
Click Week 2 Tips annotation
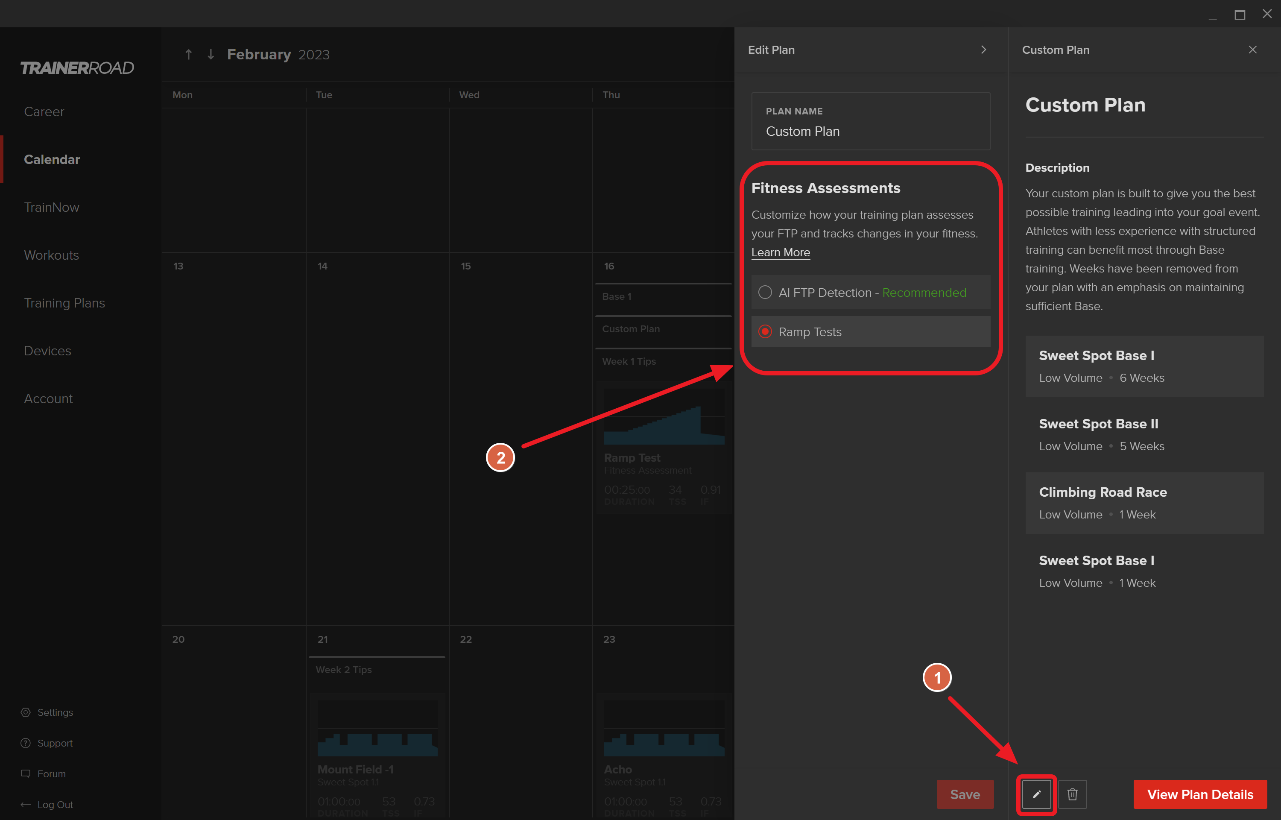[x=377, y=670]
